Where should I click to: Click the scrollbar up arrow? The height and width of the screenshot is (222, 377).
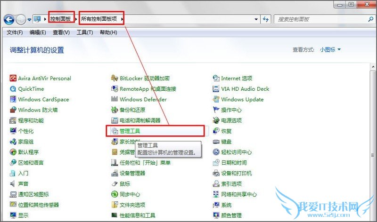(373, 67)
